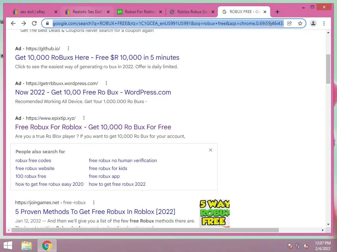Search 'how to get free robux easy 2020'
Viewport: 337px width, 252px height.
[49, 184]
